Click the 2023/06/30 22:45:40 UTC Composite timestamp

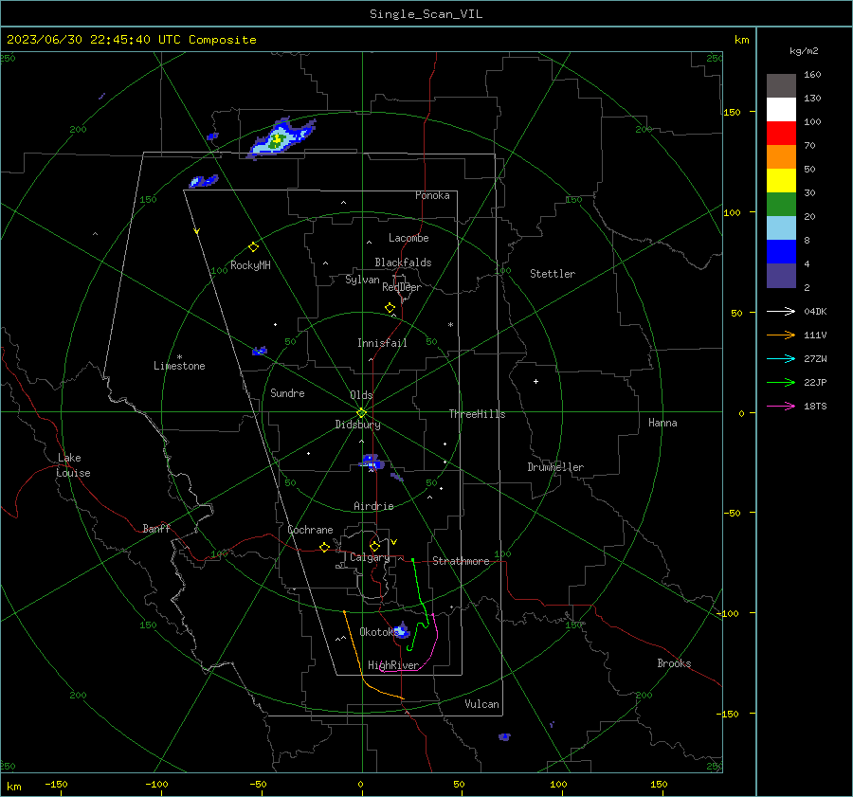[x=131, y=40]
